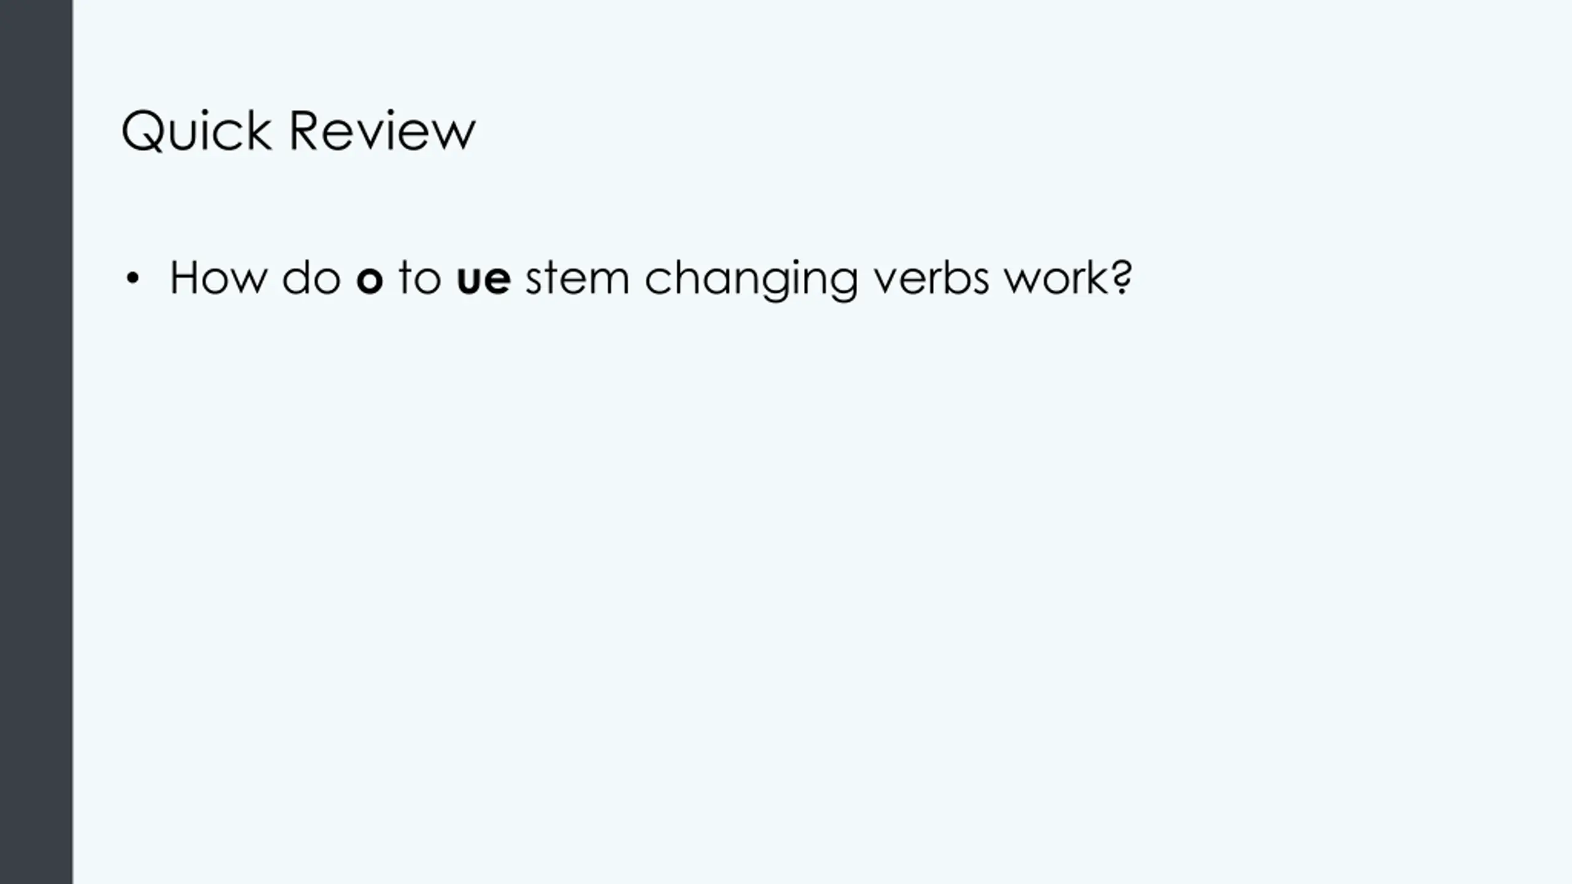Image resolution: width=1572 pixels, height=884 pixels.
Task: Click the word Quick in title
Action: coord(196,131)
